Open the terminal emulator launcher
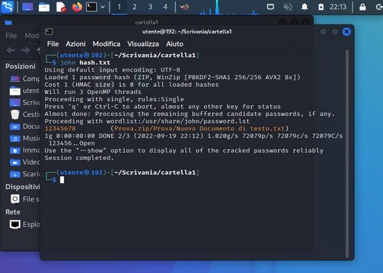 pyautogui.click(x=91, y=7)
